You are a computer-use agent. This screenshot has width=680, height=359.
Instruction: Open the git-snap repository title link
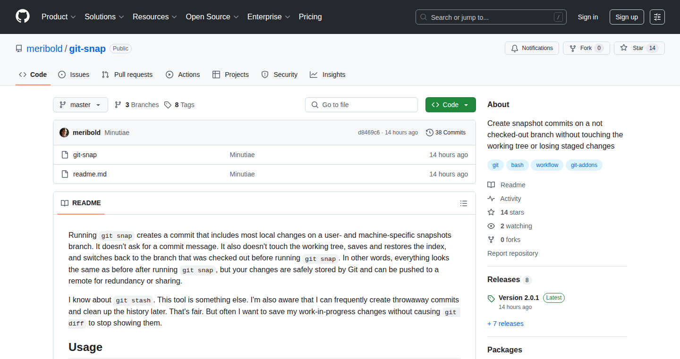87,49
